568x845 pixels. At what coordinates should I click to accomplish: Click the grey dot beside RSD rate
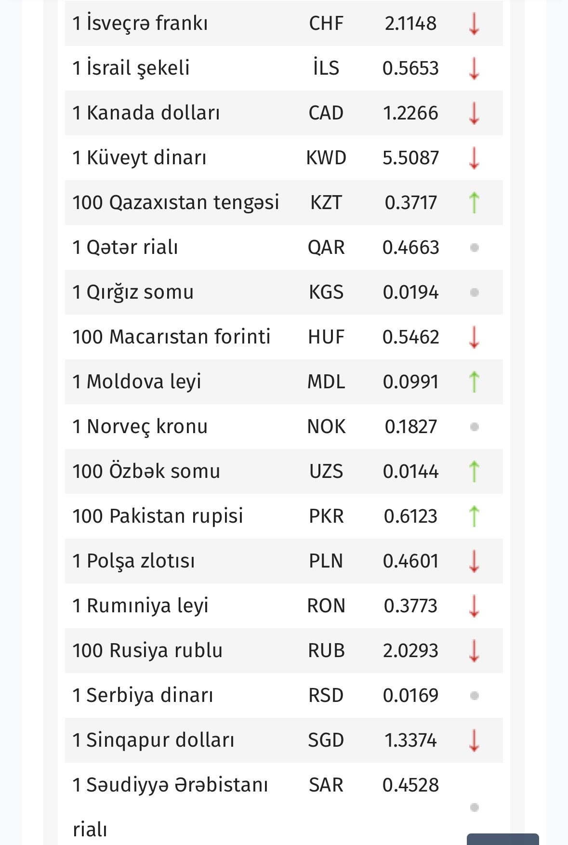[x=474, y=695]
